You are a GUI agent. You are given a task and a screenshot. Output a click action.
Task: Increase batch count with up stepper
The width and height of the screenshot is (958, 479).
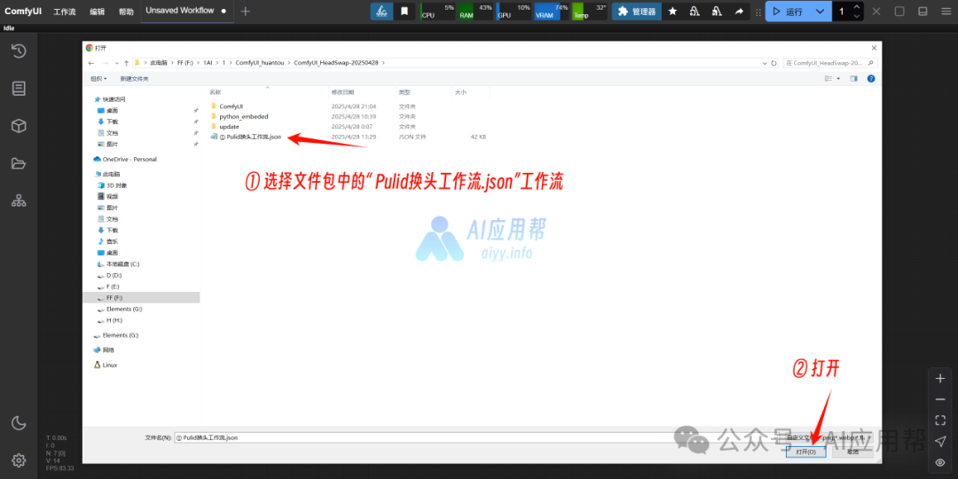tap(857, 7)
